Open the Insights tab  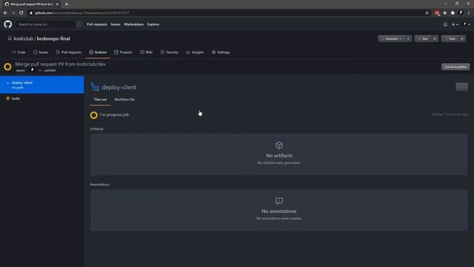point(195,52)
